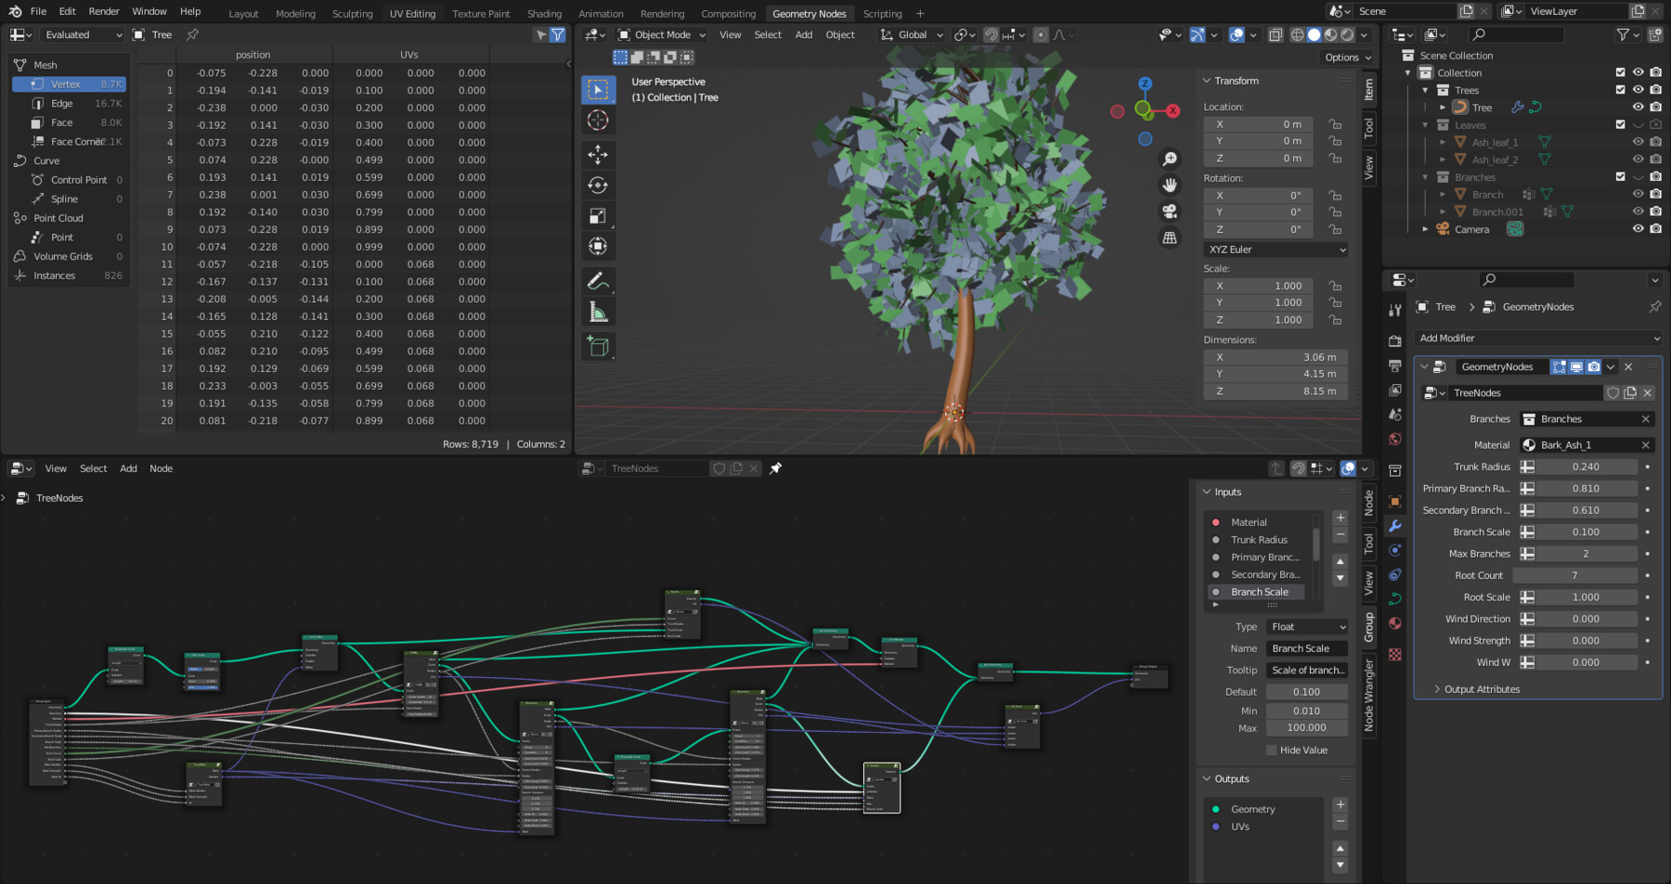This screenshot has height=884, width=1671.
Task: Disable the Leaves collection checkbox
Action: click(x=1619, y=125)
